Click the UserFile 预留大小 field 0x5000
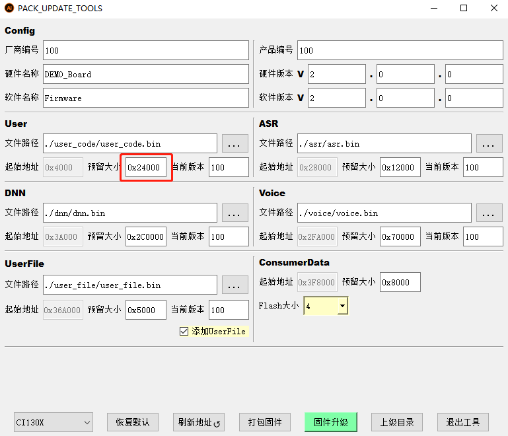This screenshot has height=436, width=508. pos(146,310)
